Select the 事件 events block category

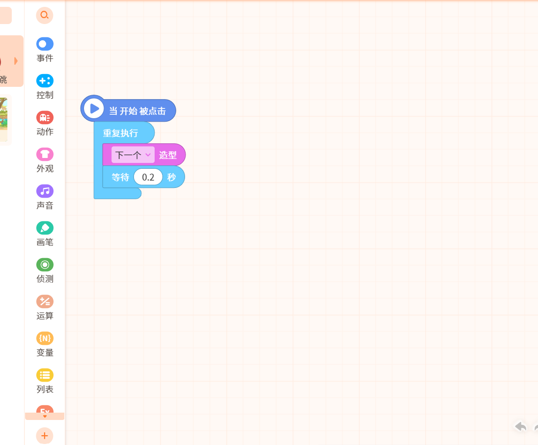pyautogui.click(x=45, y=50)
